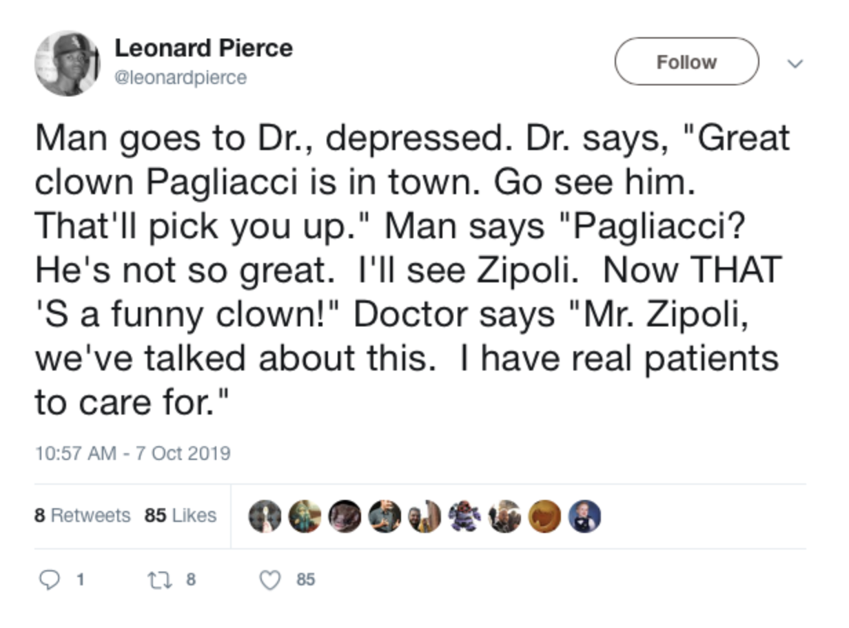Toggle Follow for Leonard Pierce
This screenshot has width=849, height=628.
pos(686,62)
